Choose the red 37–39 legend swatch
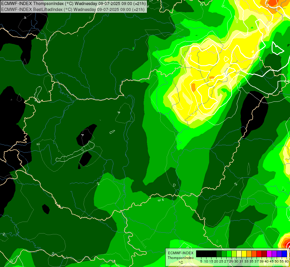The image size is (290, 267). 259,254
